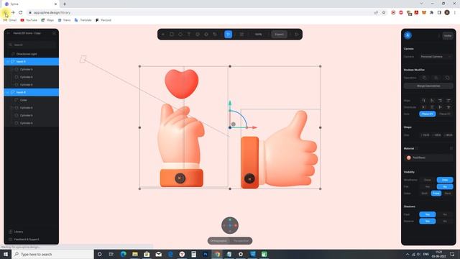Open Photoshop from the Windows taskbar

tap(206, 254)
